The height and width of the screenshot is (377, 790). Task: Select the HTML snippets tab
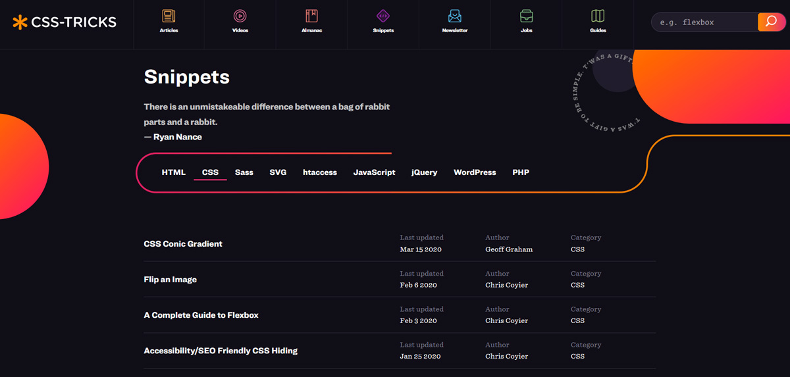coord(174,172)
